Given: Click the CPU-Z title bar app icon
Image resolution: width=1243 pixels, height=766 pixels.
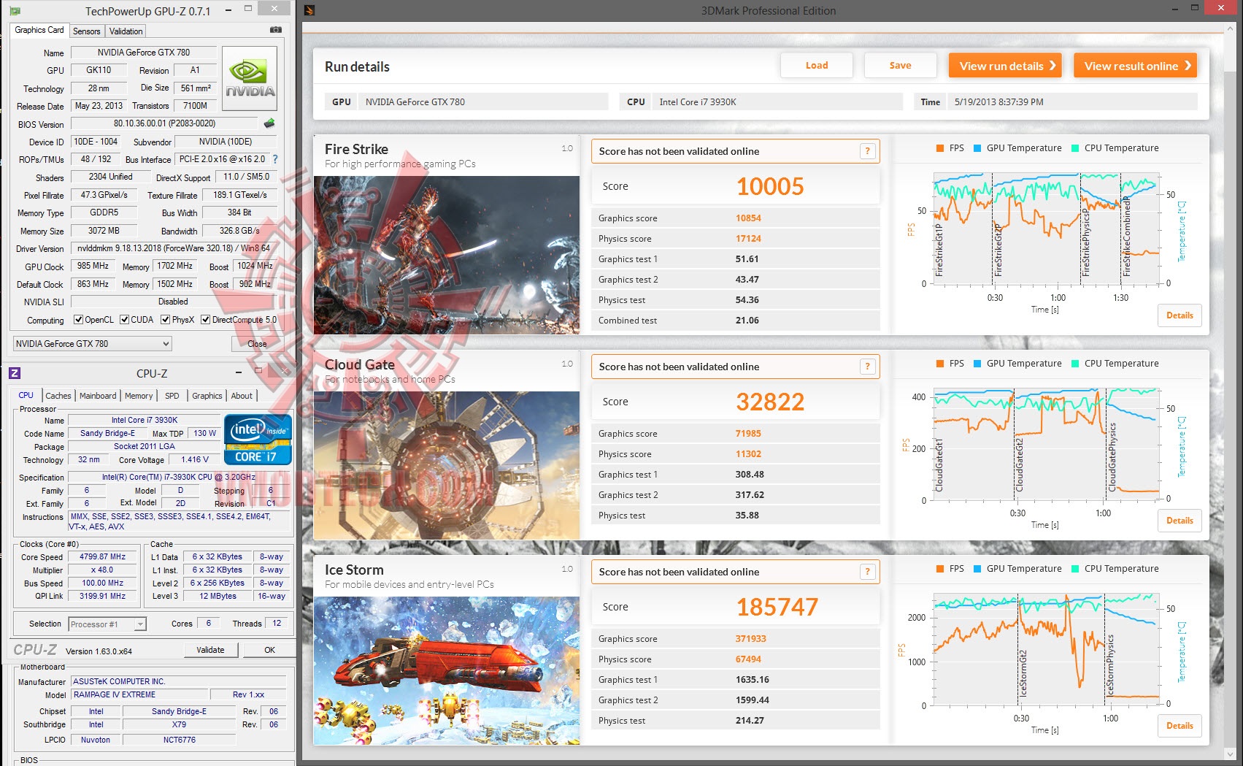Looking at the screenshot, I should [15, 373].
